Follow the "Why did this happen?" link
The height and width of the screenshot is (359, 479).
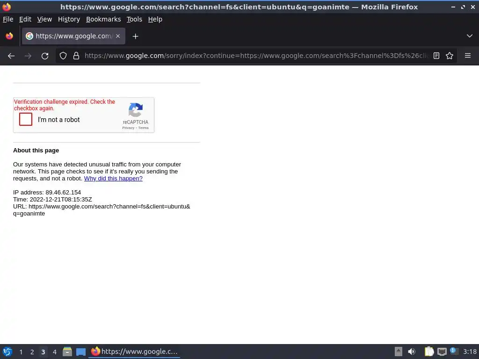[x=113, y=178]
